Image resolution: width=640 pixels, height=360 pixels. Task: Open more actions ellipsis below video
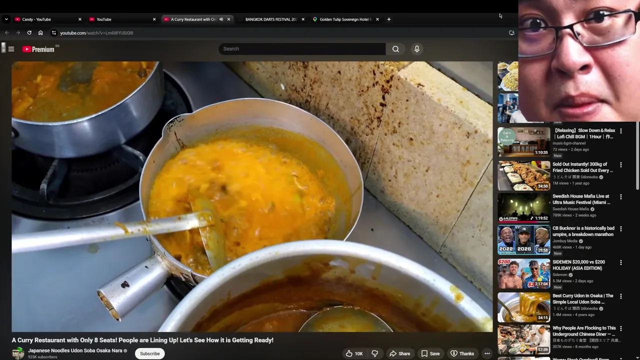click(x=487, y=353)
